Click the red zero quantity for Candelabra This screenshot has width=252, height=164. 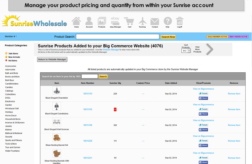[115, 110]
